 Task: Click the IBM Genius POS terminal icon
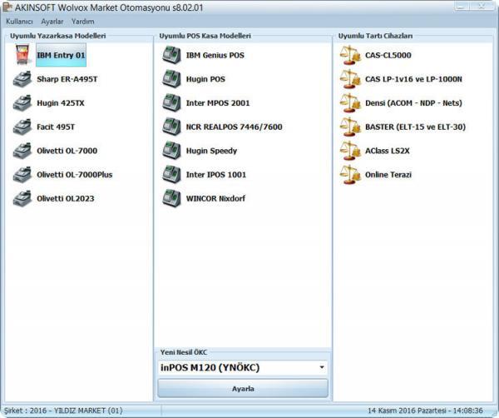171,55
